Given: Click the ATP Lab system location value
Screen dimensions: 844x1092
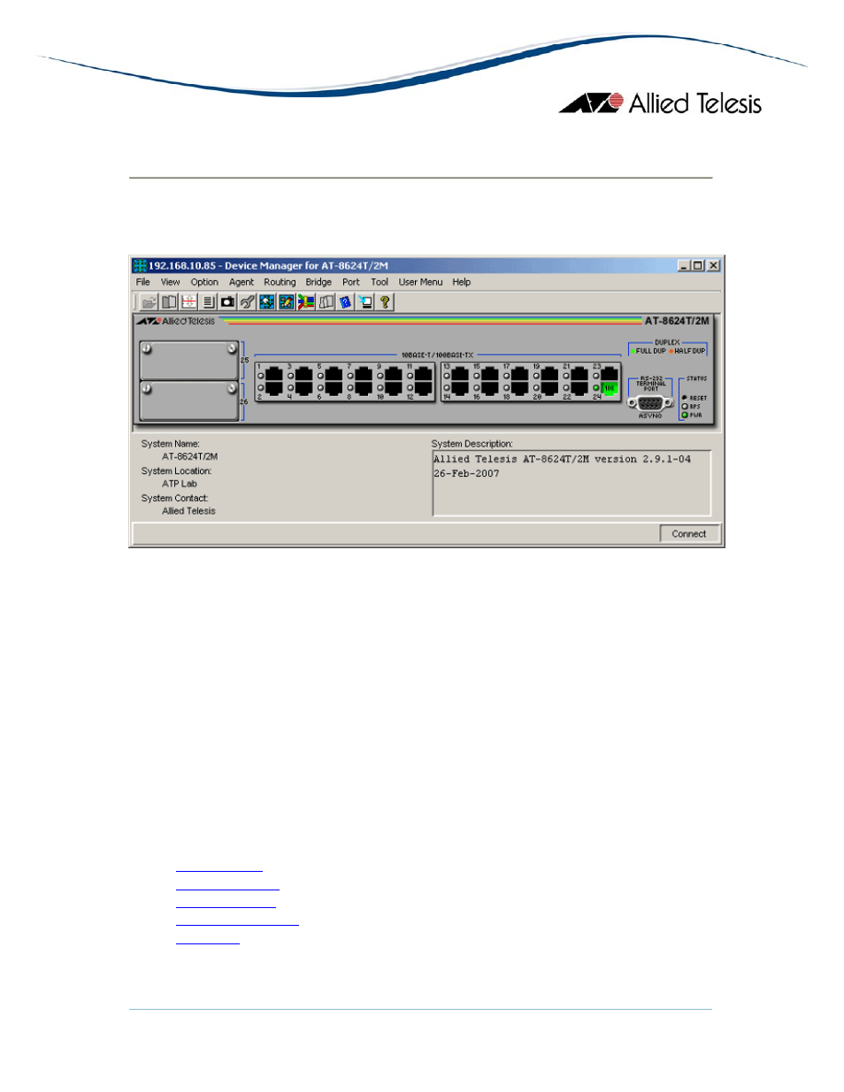Looking at the screenshot, I should pos(180,484).
